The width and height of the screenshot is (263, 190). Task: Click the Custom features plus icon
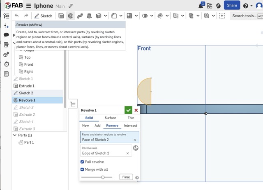click(x=222, y=16)
